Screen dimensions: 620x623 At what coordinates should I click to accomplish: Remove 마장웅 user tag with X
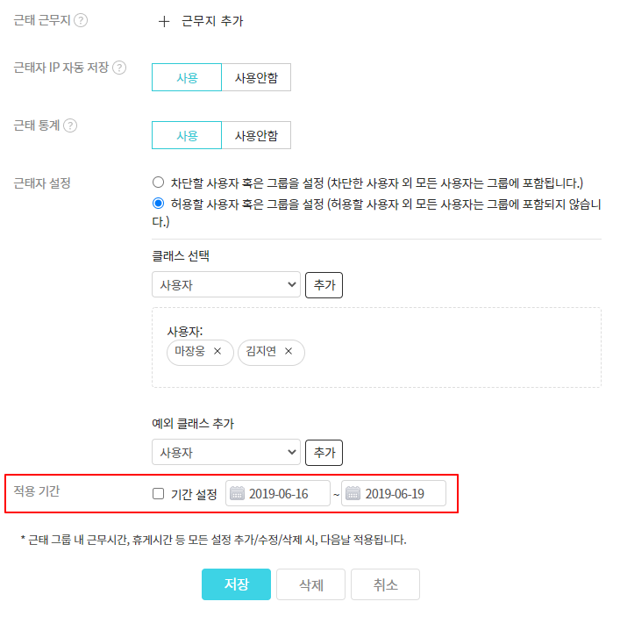click(x=217, y=352)
